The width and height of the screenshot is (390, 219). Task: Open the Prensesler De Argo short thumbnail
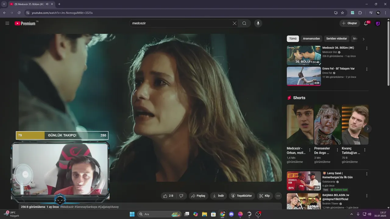click(x=328, y=125)
